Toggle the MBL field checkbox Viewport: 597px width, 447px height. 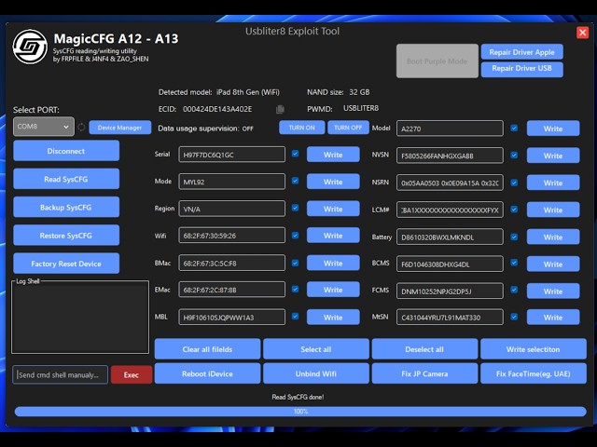[x=295, y=317]
